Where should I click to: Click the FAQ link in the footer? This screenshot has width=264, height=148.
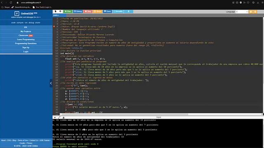coord(9,140)
